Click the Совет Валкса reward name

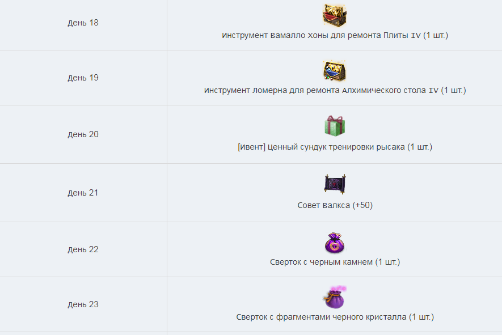coord(324,205)
